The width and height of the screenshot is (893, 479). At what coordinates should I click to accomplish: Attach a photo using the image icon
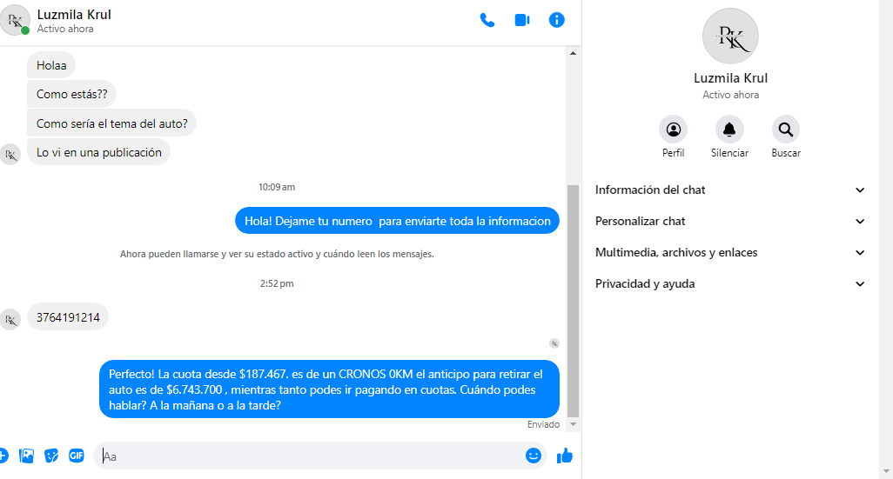coord(26,456)
